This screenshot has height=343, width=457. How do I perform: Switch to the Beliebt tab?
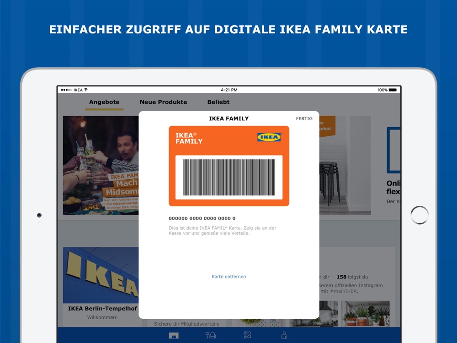(218, 102)
